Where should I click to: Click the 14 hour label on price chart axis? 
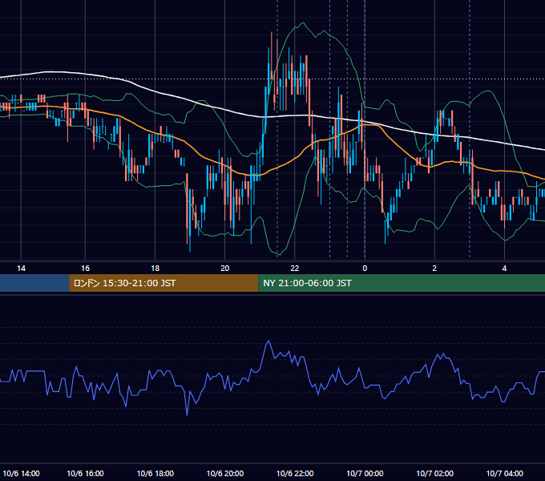pyautogui.click(x=21, y=269)
